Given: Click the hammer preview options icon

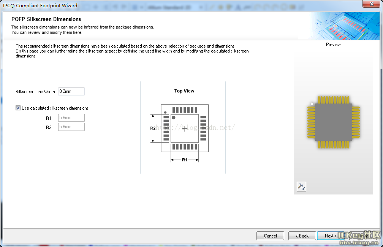Looking at the screenshot, I should click(301, 186).
